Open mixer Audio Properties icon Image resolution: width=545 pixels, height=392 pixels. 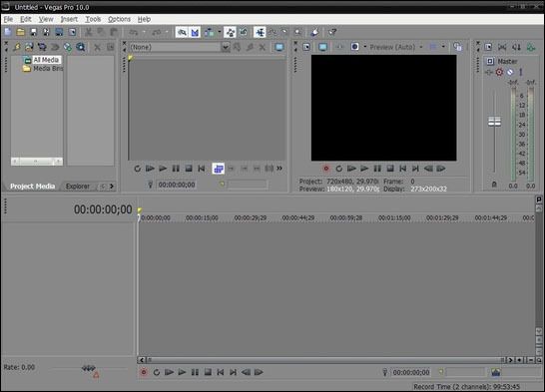point(488,47)
